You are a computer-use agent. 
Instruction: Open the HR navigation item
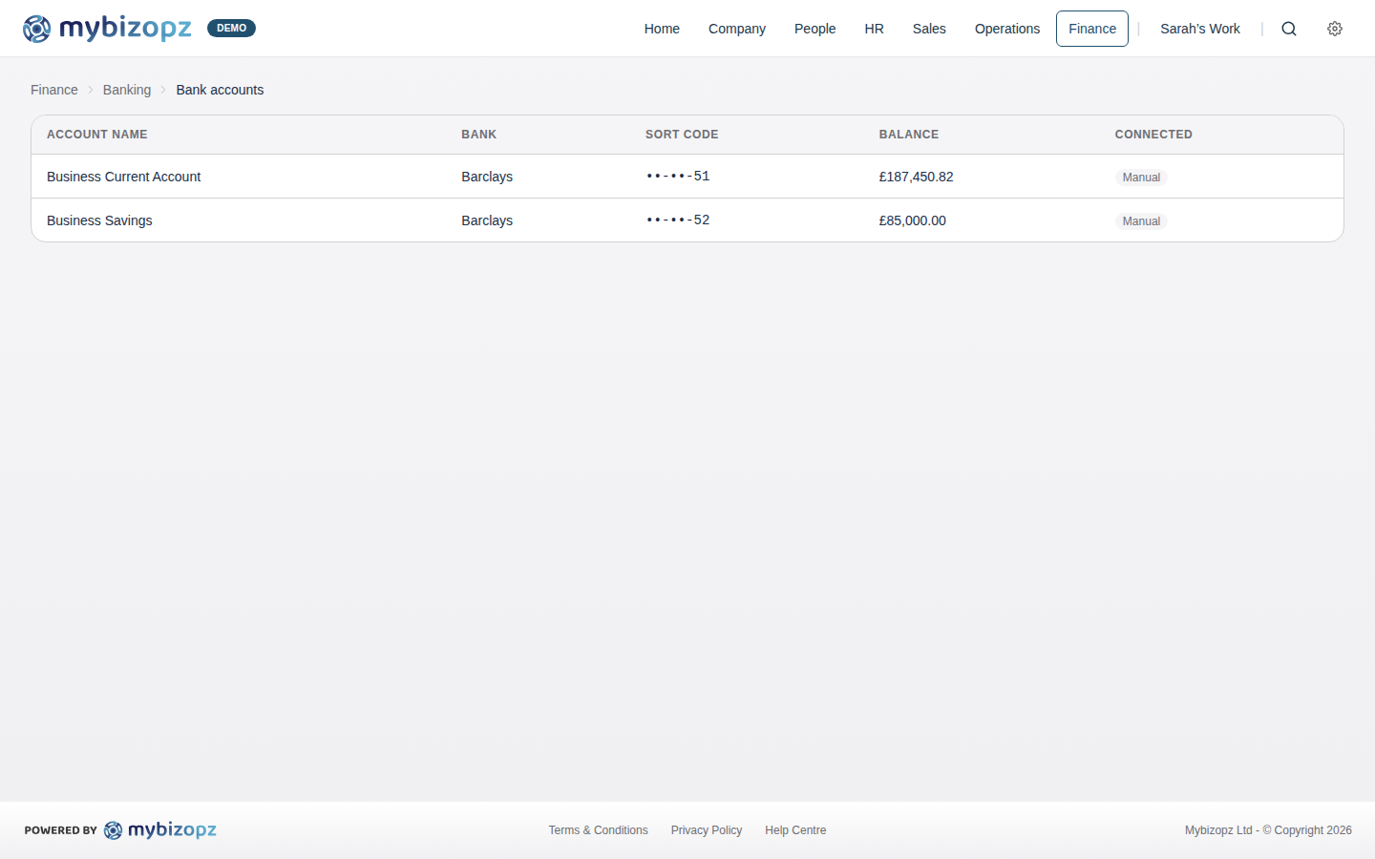pyautogui.click(x=874, y=29)
